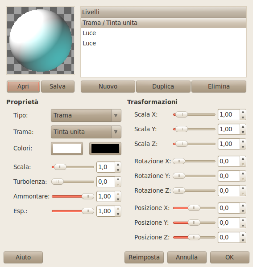Focus the Scala Y value field
The width and height of the screenshot is (253, 267).
tap(229, 129)
